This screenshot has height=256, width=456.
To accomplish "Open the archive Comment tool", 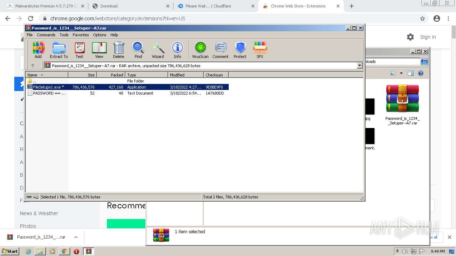I will click(x=221, y=50).
